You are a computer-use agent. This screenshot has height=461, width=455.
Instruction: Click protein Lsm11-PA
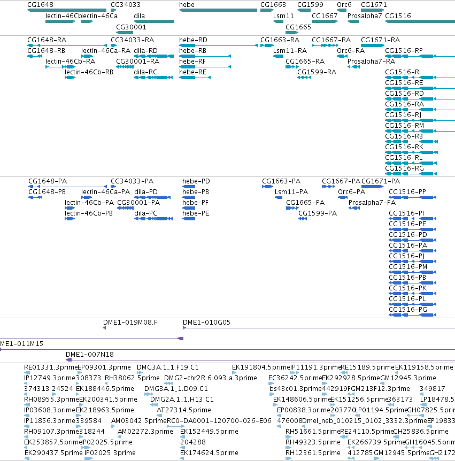click(x=279, y=197)
